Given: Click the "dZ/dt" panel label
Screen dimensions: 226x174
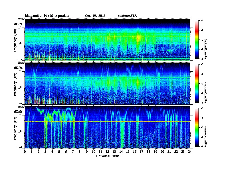Looking at the screenshot, I should [18, 111].
